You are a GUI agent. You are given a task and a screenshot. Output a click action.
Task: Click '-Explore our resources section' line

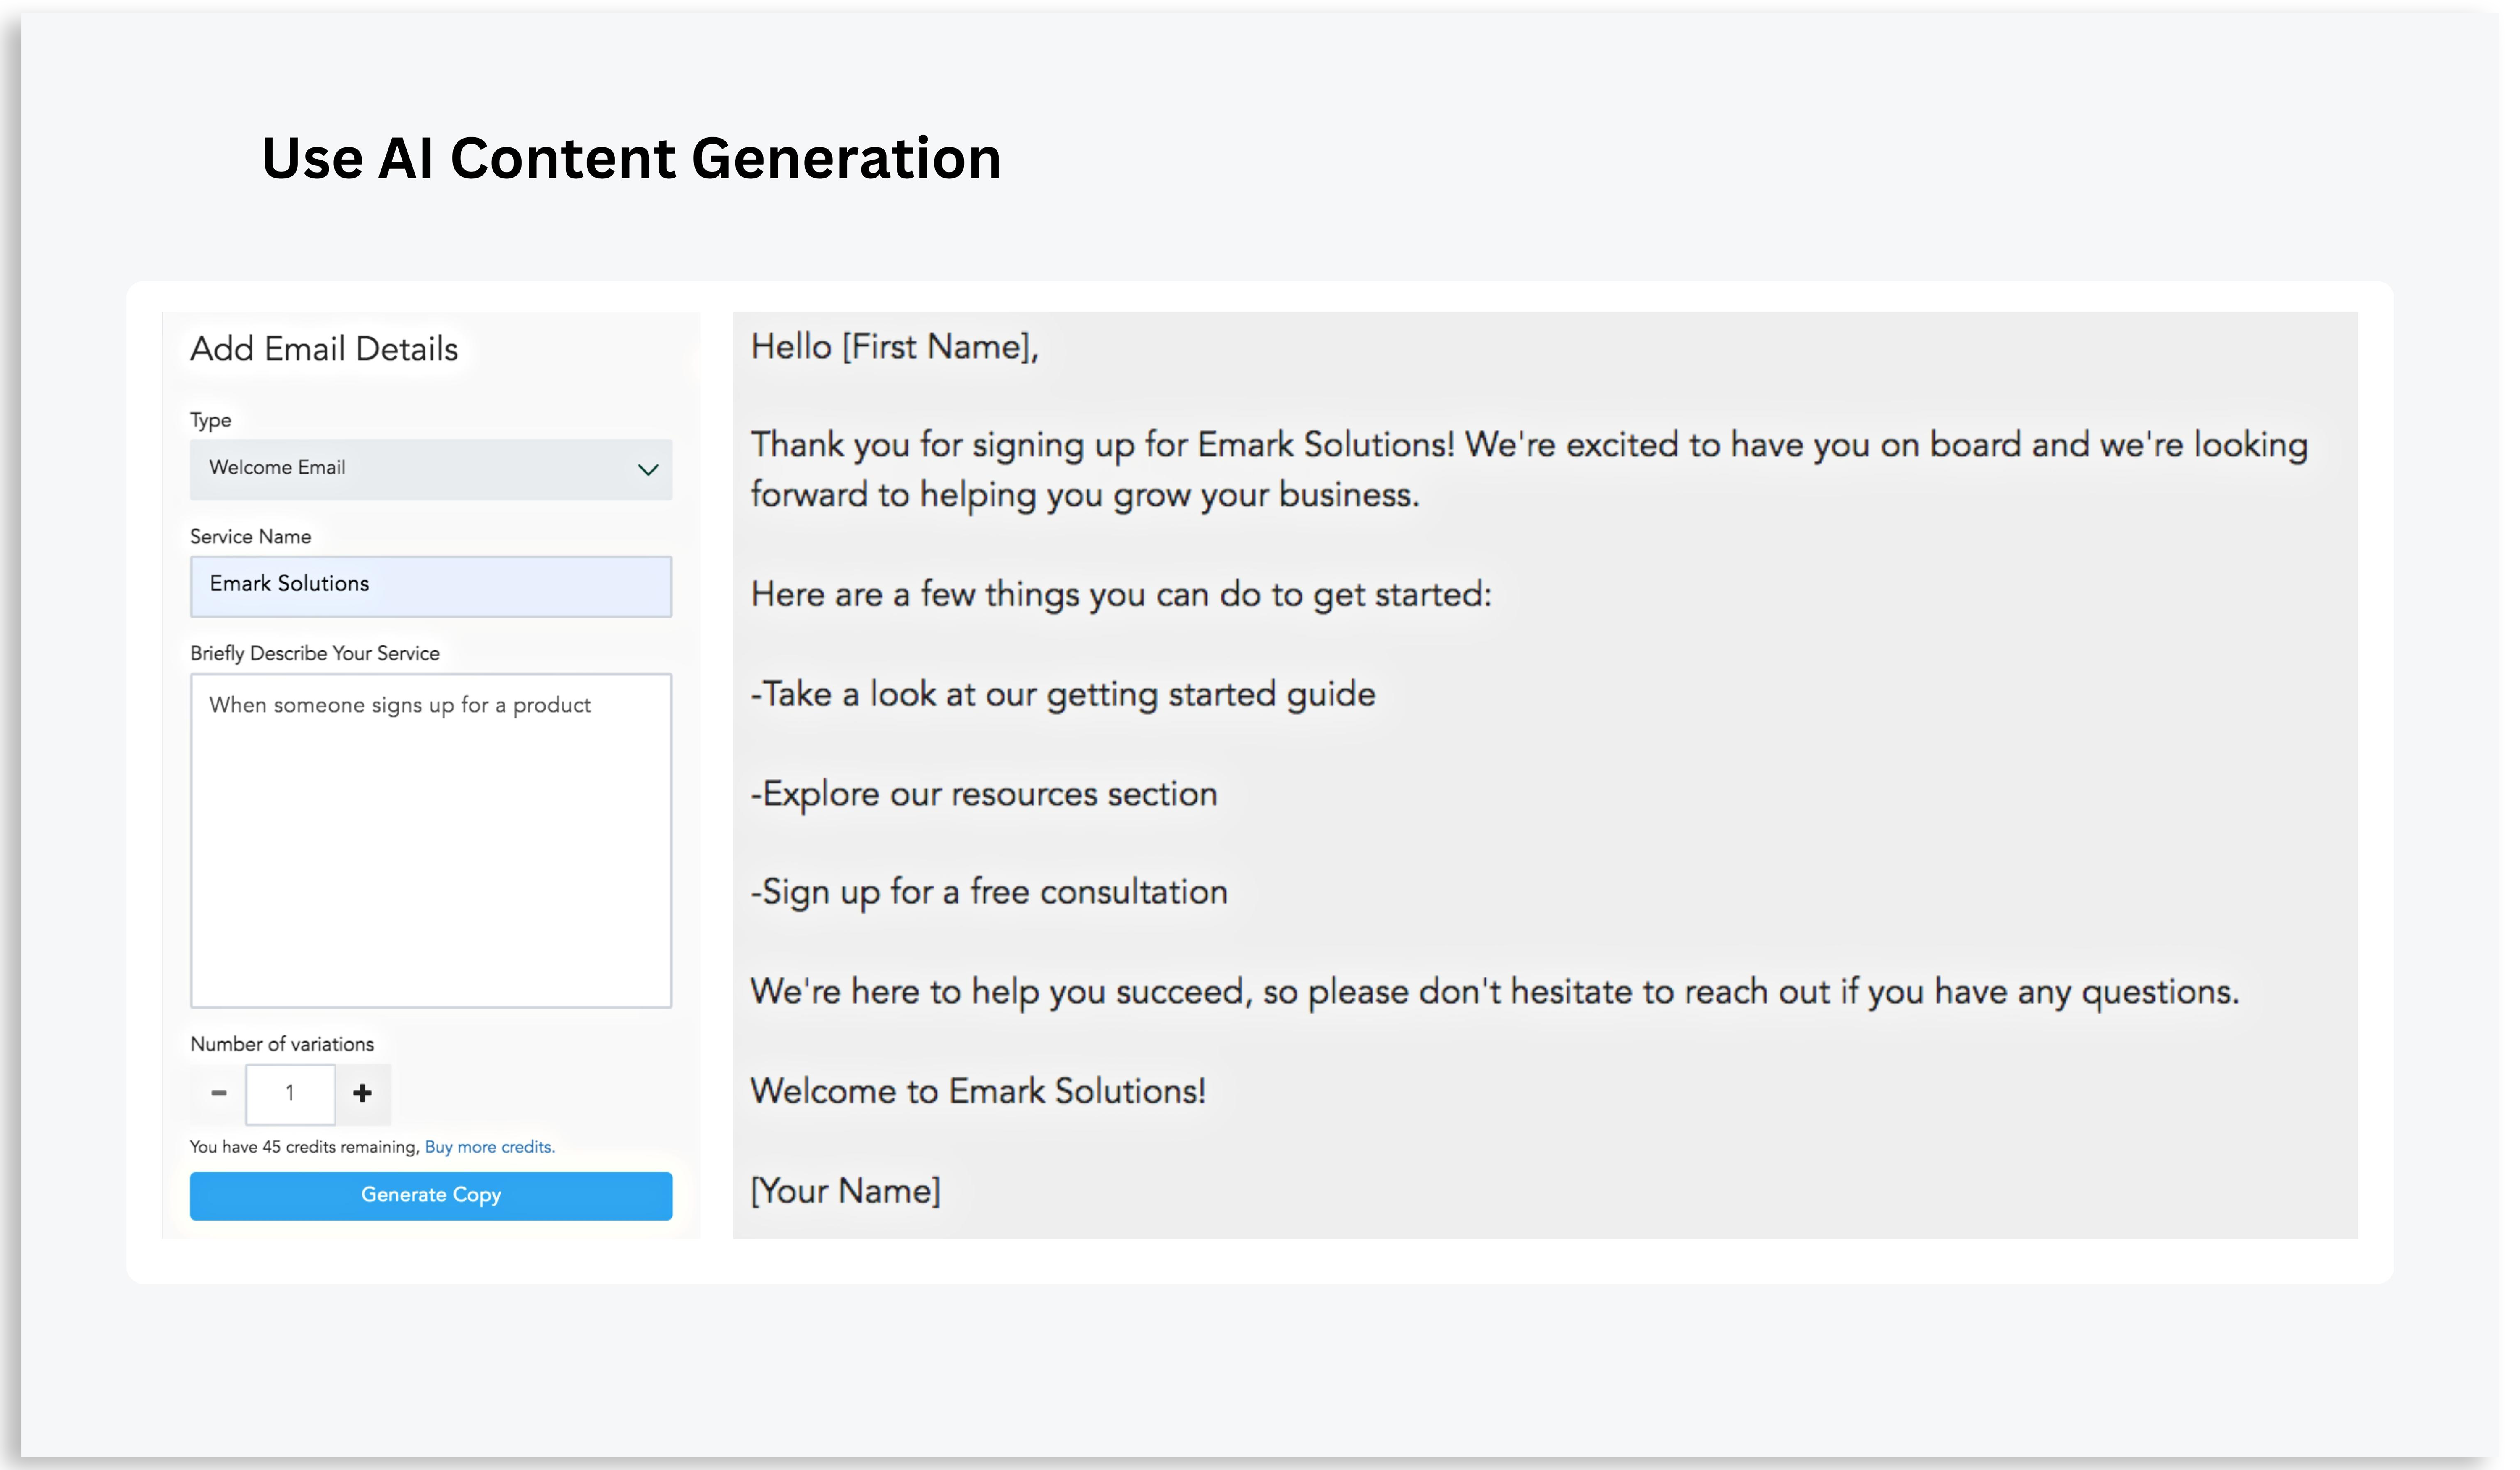click(984, 794)
